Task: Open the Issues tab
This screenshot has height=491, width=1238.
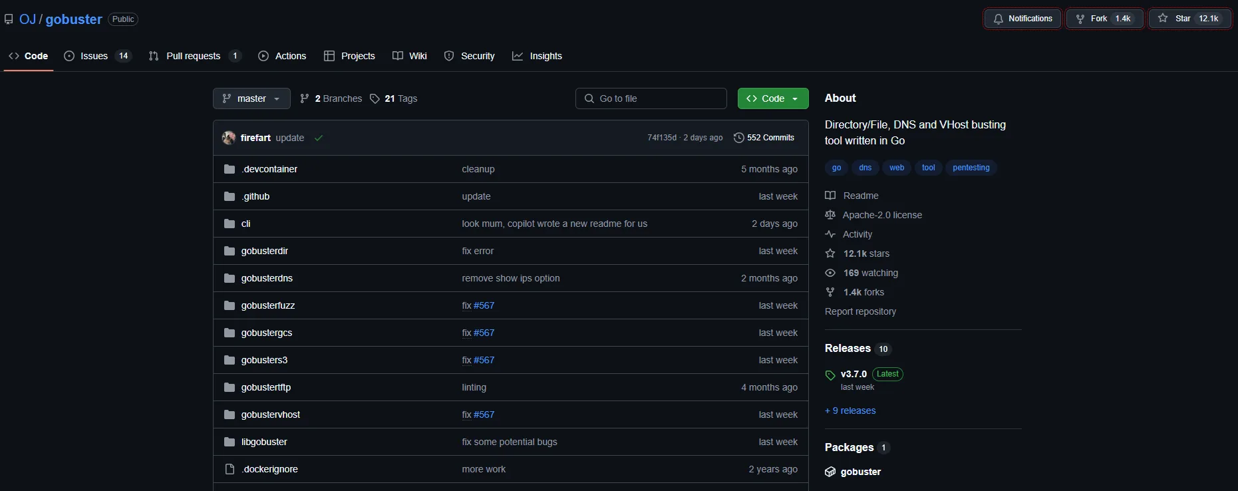Action: pos(98,56)
